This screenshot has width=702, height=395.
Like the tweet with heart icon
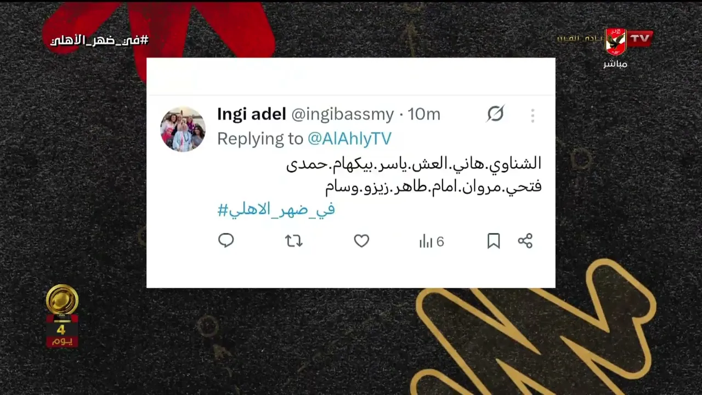361,241
